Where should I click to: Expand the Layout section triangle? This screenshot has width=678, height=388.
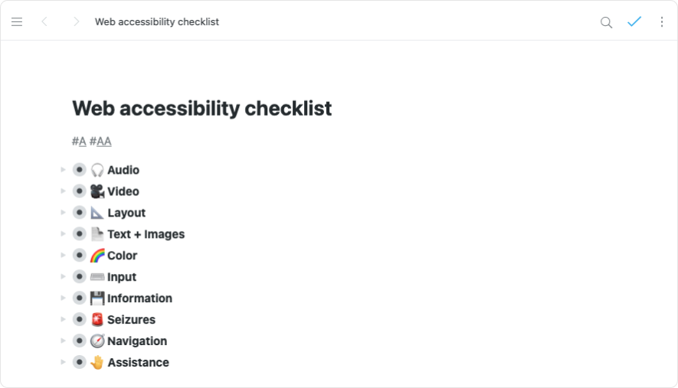63,213
